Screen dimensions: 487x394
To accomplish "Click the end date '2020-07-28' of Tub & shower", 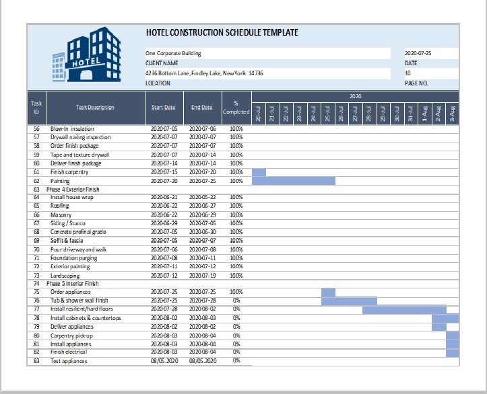I will point(203,301).
